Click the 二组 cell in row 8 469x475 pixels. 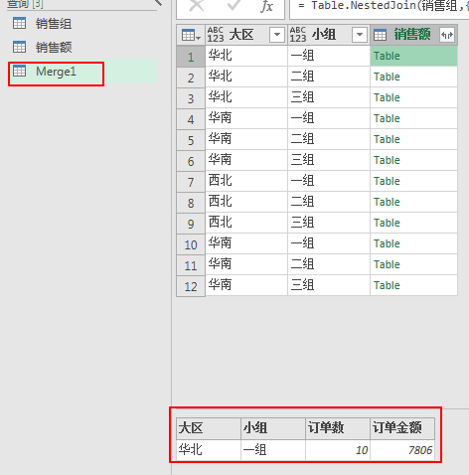point(329,202)
